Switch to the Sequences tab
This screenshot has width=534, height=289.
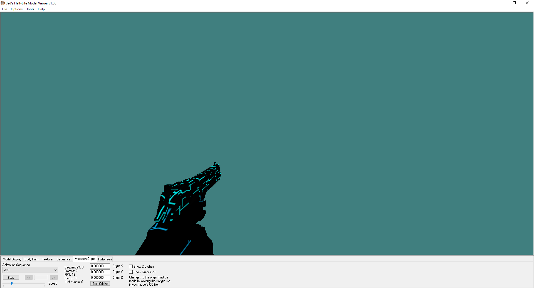64,259
